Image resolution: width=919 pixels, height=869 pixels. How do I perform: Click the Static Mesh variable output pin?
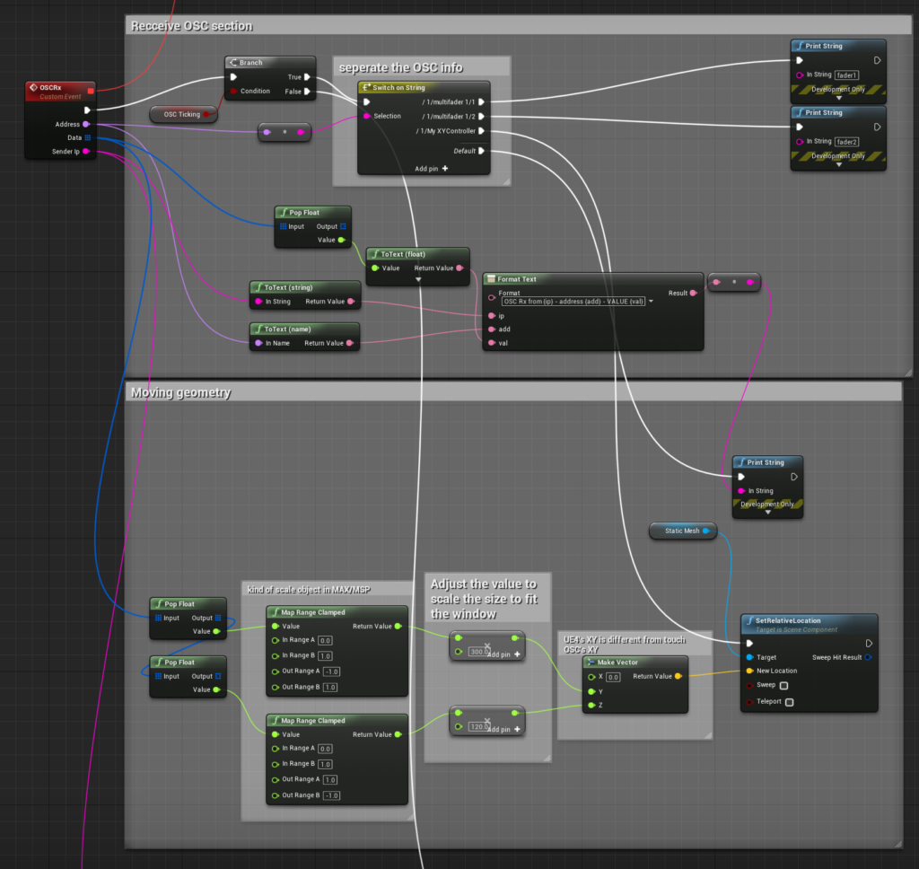[x=706, y=531]
